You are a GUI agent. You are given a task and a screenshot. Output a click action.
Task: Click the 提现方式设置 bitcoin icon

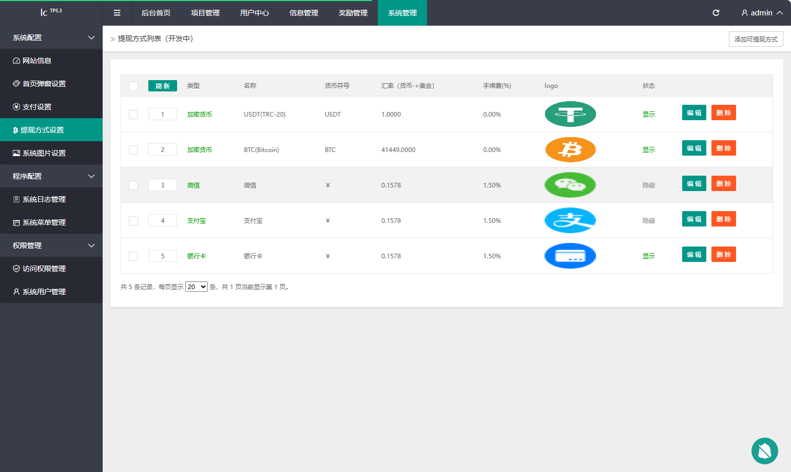click(15, 130)
